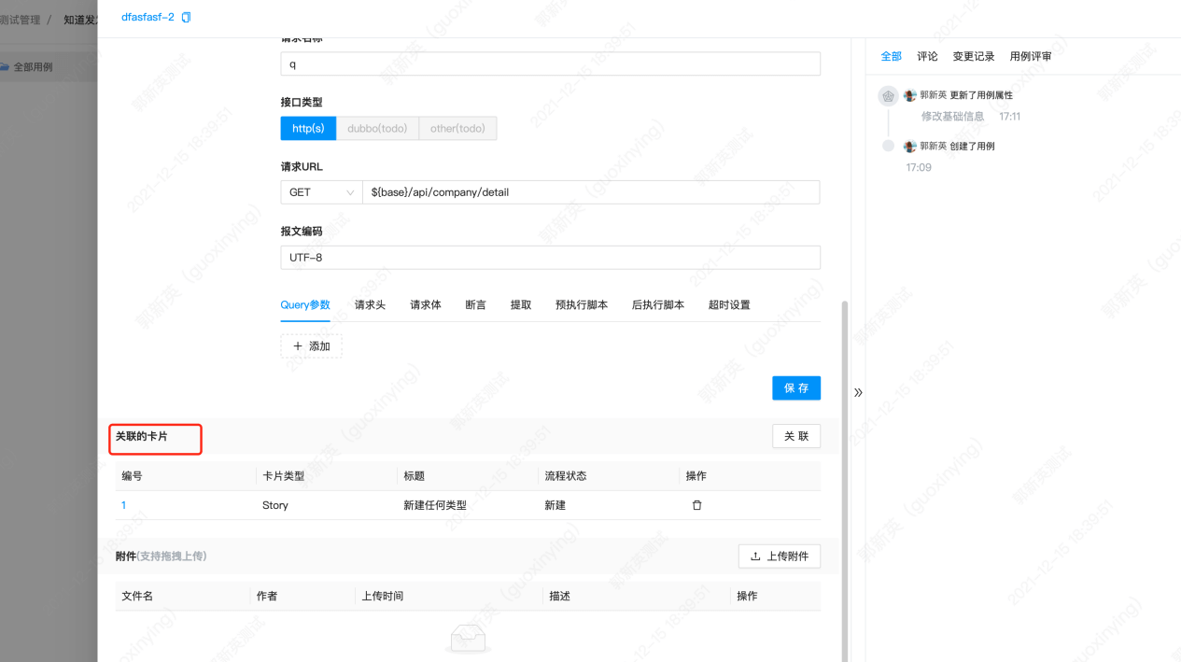1181x662 pixels.
Task: Click the UTF-8 encoding input field
Action: pos(550,257)
